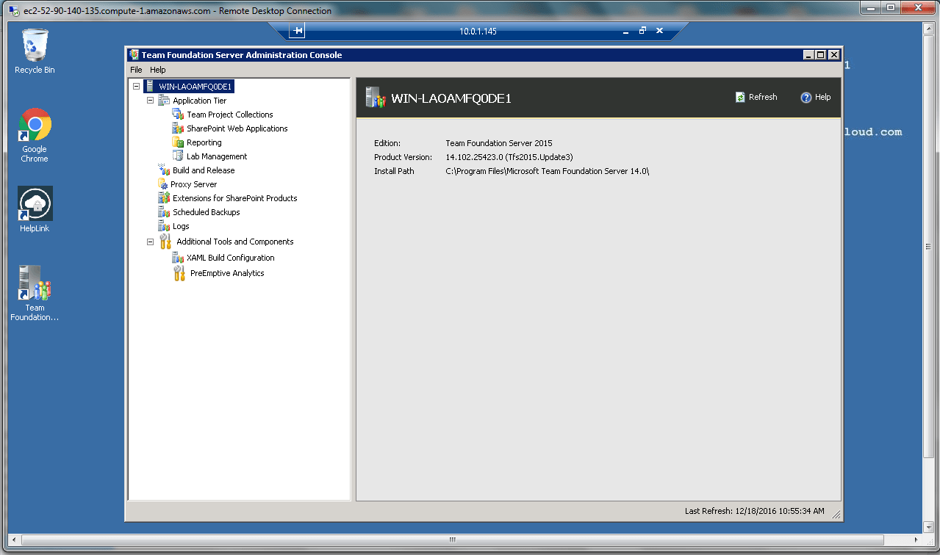Refresh the server information
Image resolution: width=940 pixels, height=555 pixels.
756,97
